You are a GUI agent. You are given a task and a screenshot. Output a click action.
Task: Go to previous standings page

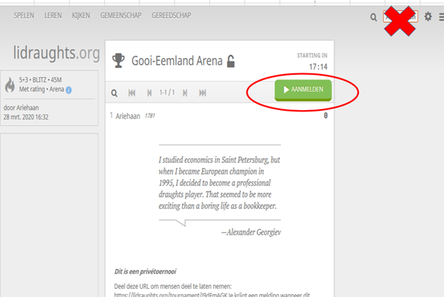pos(150,93)
